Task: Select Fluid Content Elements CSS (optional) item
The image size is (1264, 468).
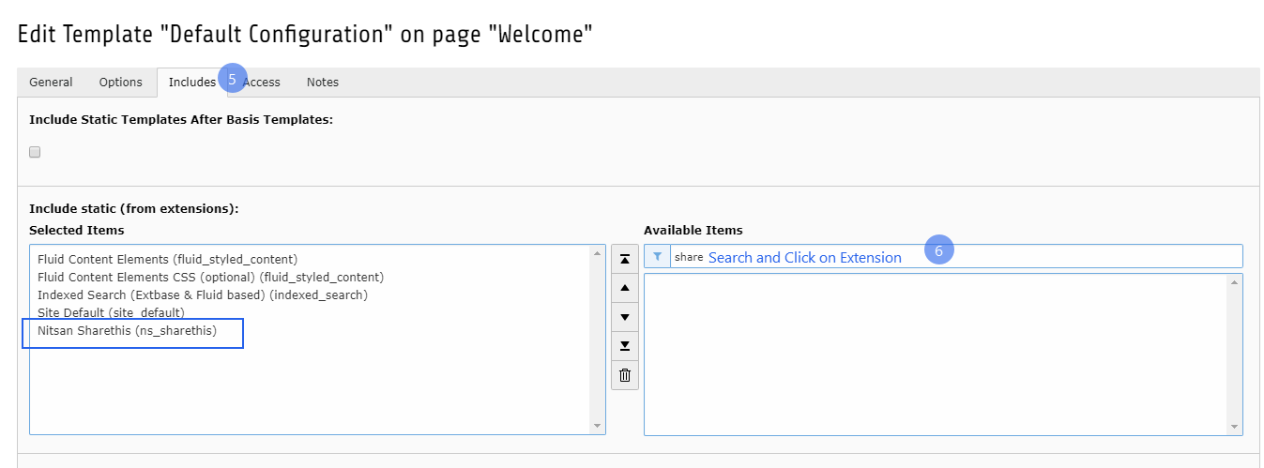Action: click(x=210, y=277)
